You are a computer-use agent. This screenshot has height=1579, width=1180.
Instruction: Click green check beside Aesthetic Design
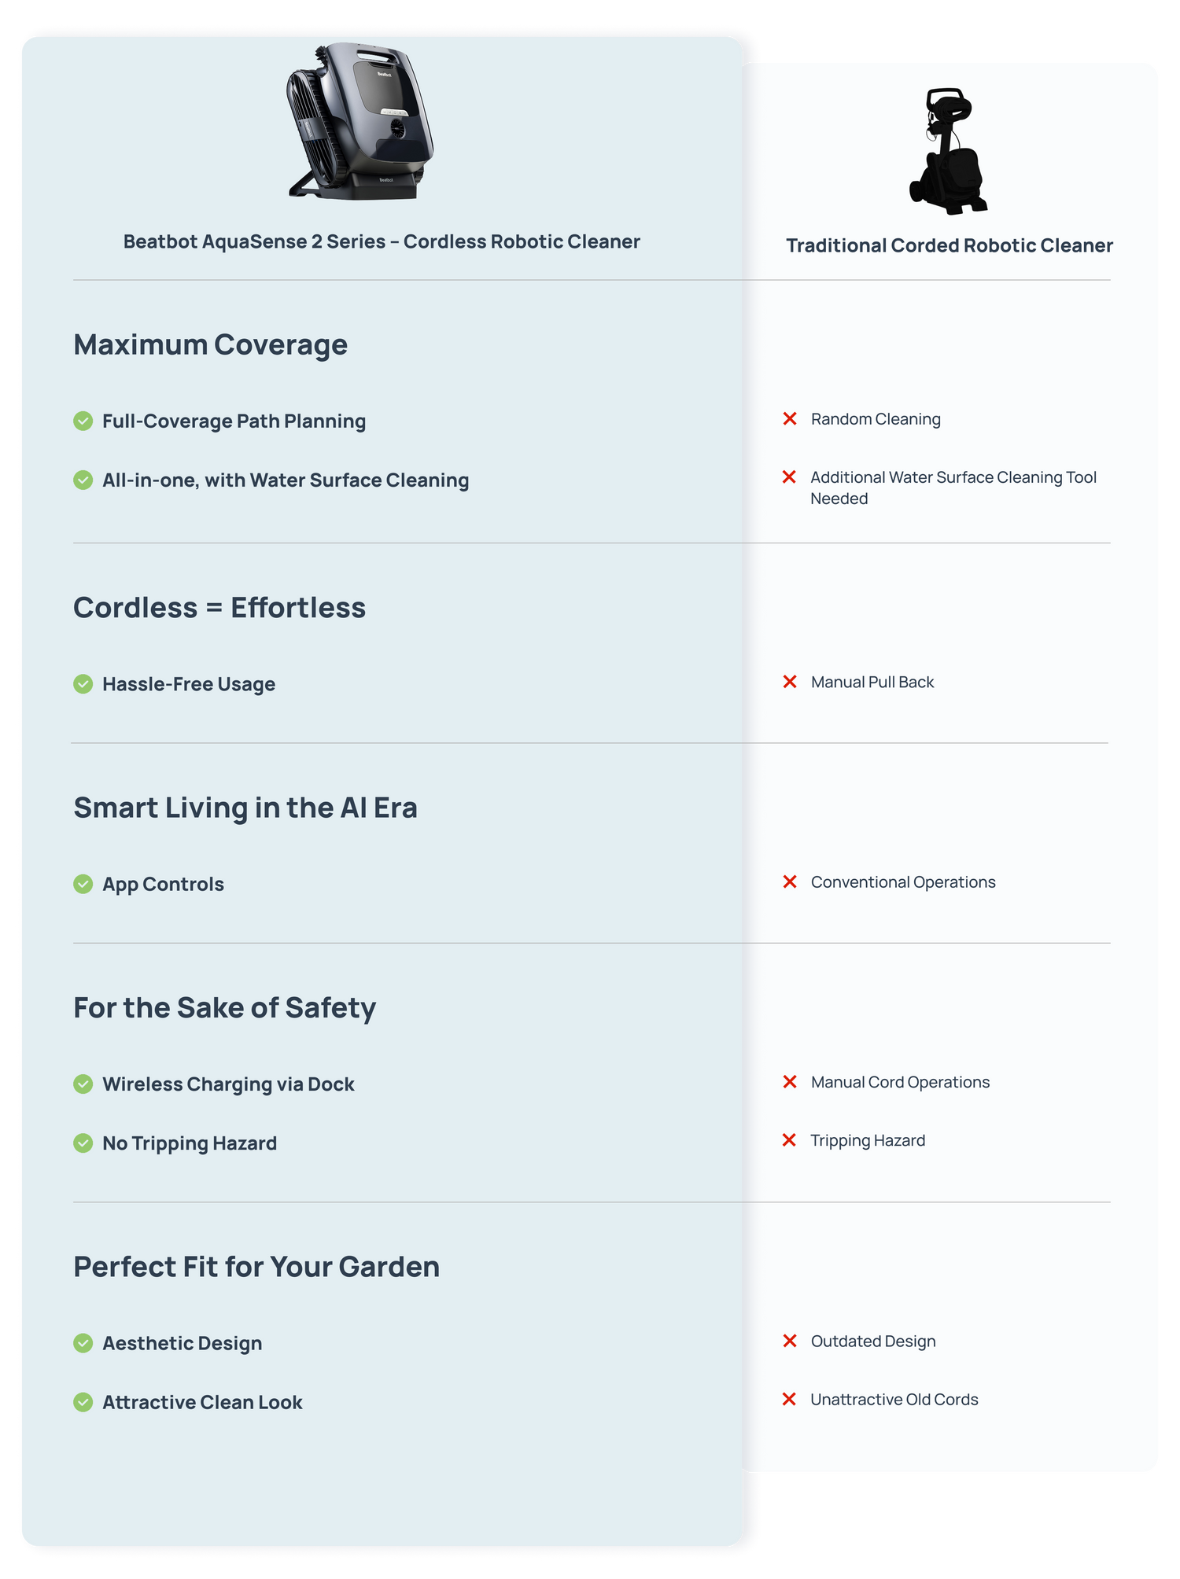pyautogui.click(x=83, y=1343)
